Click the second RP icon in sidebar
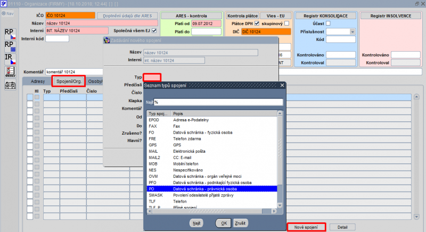Screen dimensions: 426x232 click(10, 46)
